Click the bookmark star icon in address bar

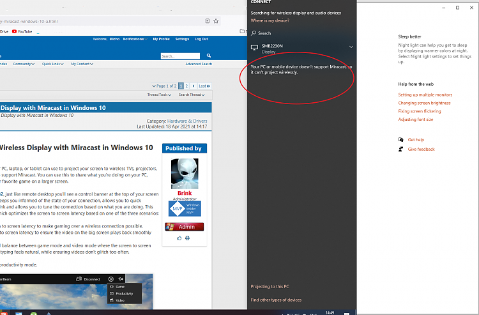216,21
